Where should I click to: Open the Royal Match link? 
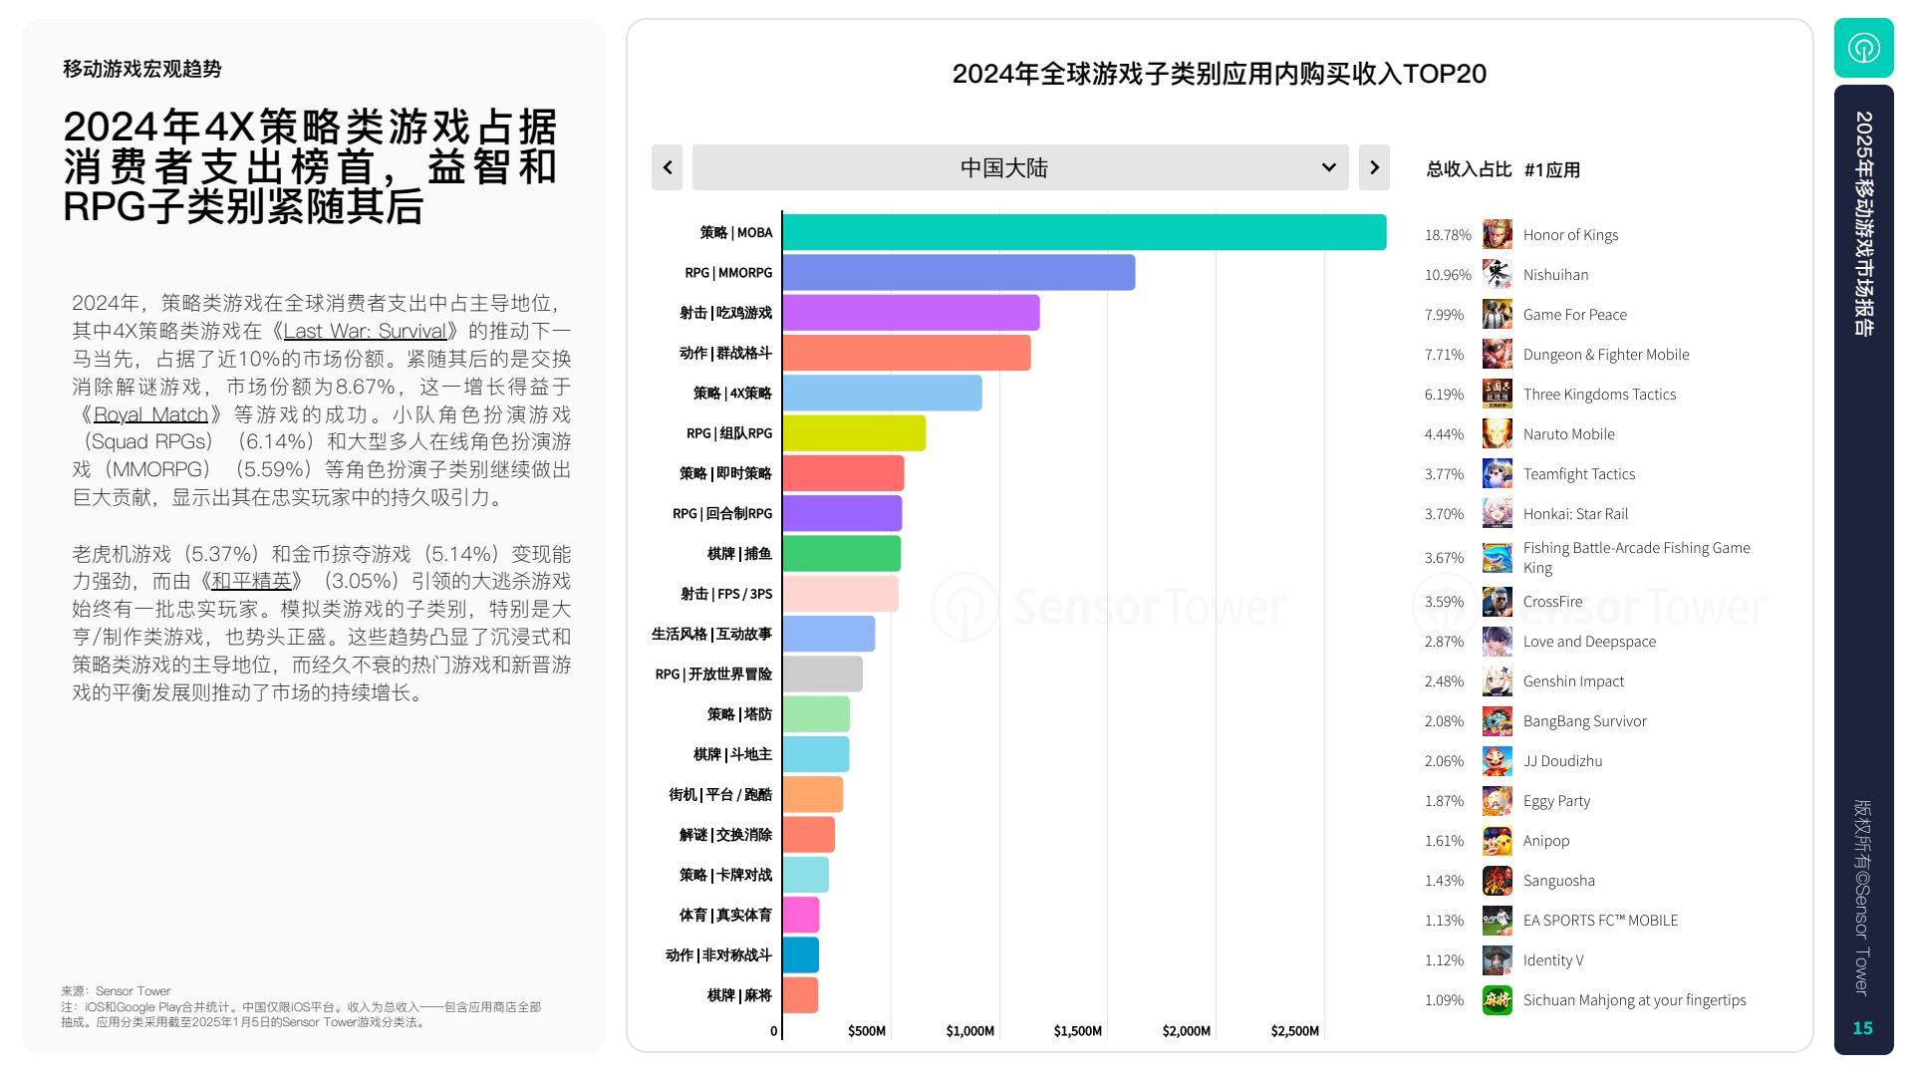pos(150,414)
